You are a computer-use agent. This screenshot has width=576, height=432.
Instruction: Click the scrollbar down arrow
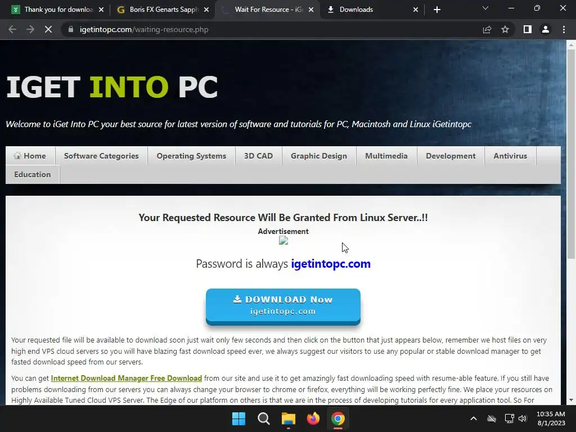point(571,400)
